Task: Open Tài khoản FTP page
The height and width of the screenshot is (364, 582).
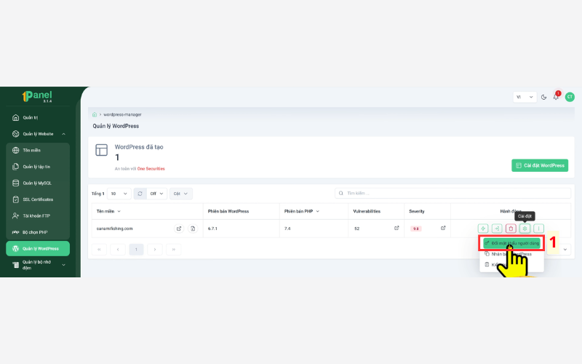Action: [x=38, y=215]
